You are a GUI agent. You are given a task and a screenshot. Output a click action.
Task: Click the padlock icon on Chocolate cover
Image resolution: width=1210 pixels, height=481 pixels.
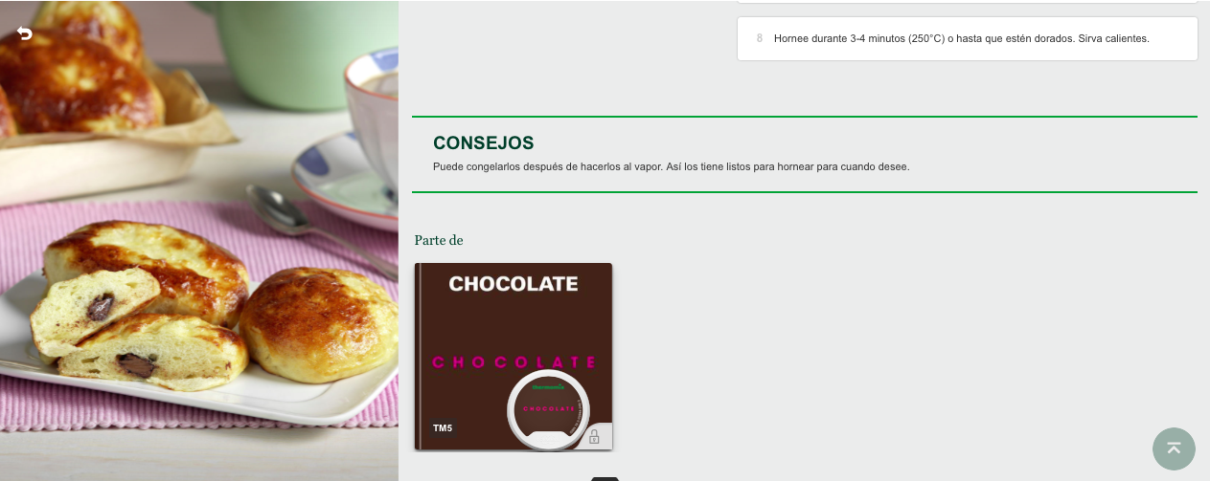click(x=594, y=437)
